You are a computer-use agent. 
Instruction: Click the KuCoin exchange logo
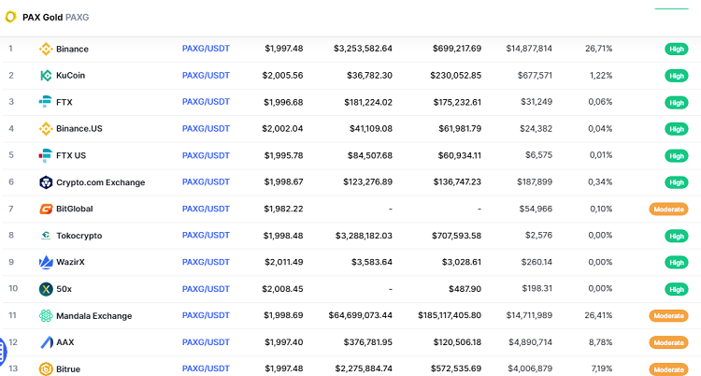pos(46,75)
